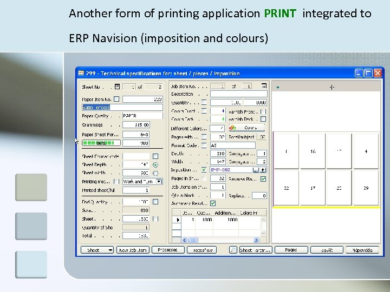This screenshot has width=390, height=292.
Task: Select imposition page cell 32
Action: click(x=287, y=188)
